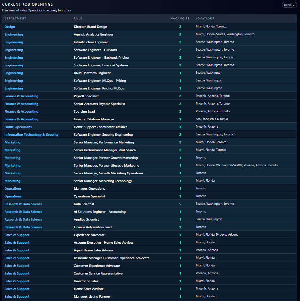Click vacancy count 3 for Experience Advocate

point(180,235)
